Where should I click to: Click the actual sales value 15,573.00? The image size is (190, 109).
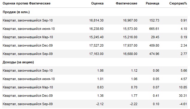pos(130,29)
